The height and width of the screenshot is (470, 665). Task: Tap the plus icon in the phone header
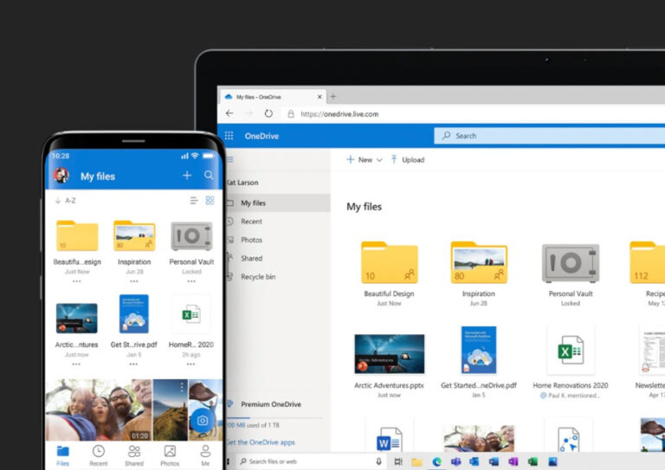tap(187, 175)
